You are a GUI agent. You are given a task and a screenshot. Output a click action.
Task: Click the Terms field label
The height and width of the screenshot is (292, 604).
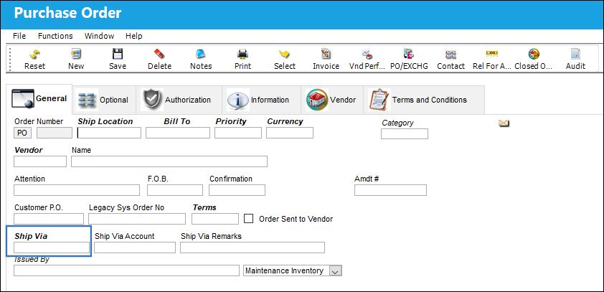(204, 207)
